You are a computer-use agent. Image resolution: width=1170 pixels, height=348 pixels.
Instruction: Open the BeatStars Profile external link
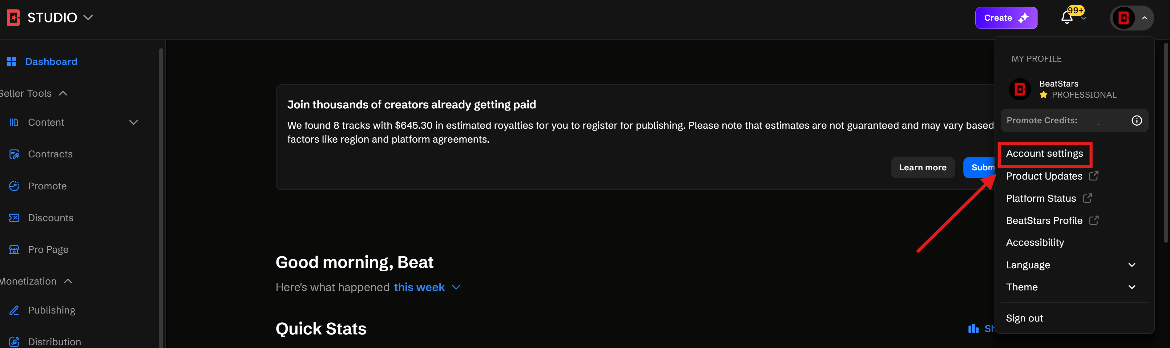click(1045, 220)
